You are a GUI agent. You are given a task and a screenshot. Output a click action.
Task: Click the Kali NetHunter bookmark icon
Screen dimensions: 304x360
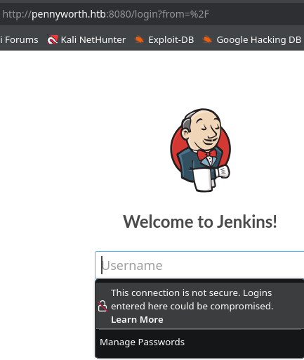(53, 39)
